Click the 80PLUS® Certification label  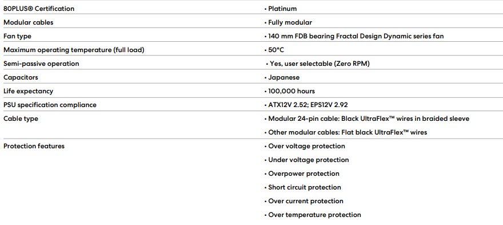click(x=39, y=9)
